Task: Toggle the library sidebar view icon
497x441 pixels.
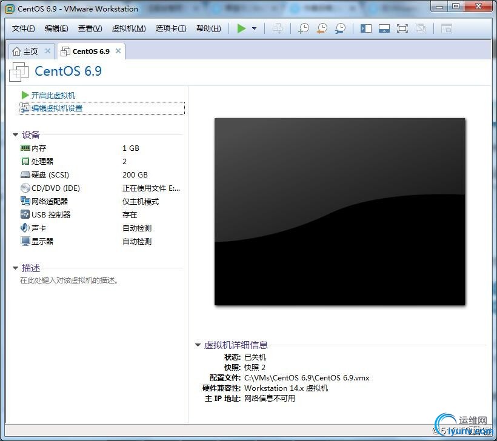Action: [365, 29]
